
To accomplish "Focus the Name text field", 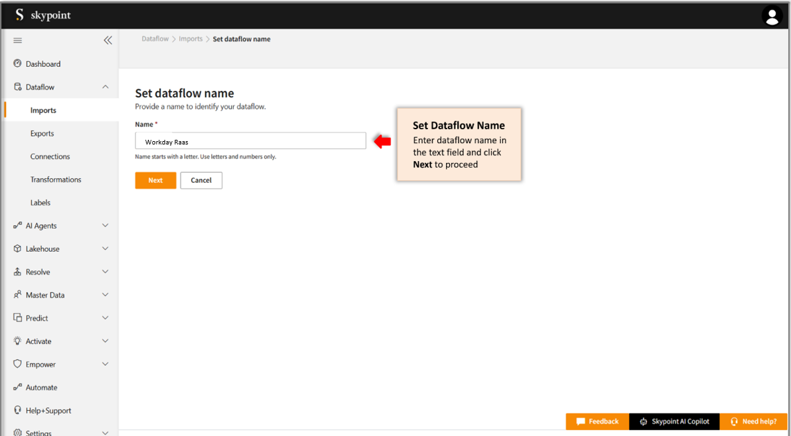I will click(x=250, y=141).
